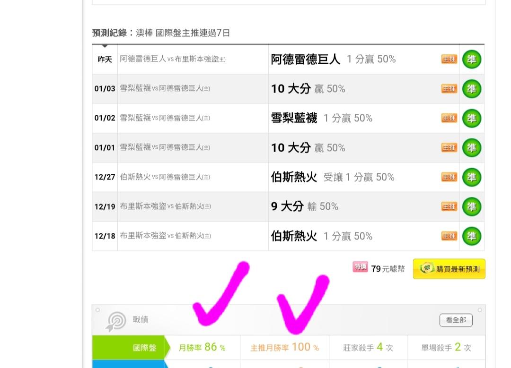Screen dimensions: 511x368
Task: Click the green 準 badge on the 01/03 row
Action: 471,89
